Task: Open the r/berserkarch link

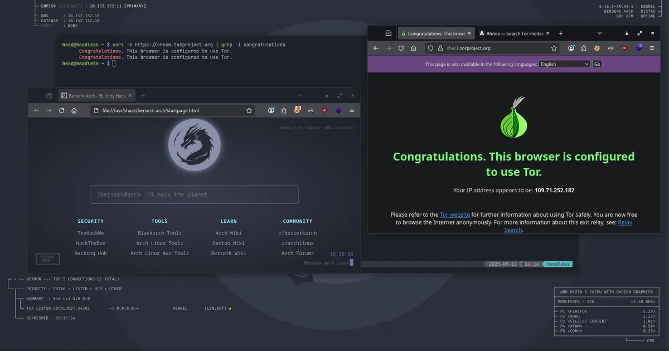Action: pyautogui.click(x=298, y=233)
